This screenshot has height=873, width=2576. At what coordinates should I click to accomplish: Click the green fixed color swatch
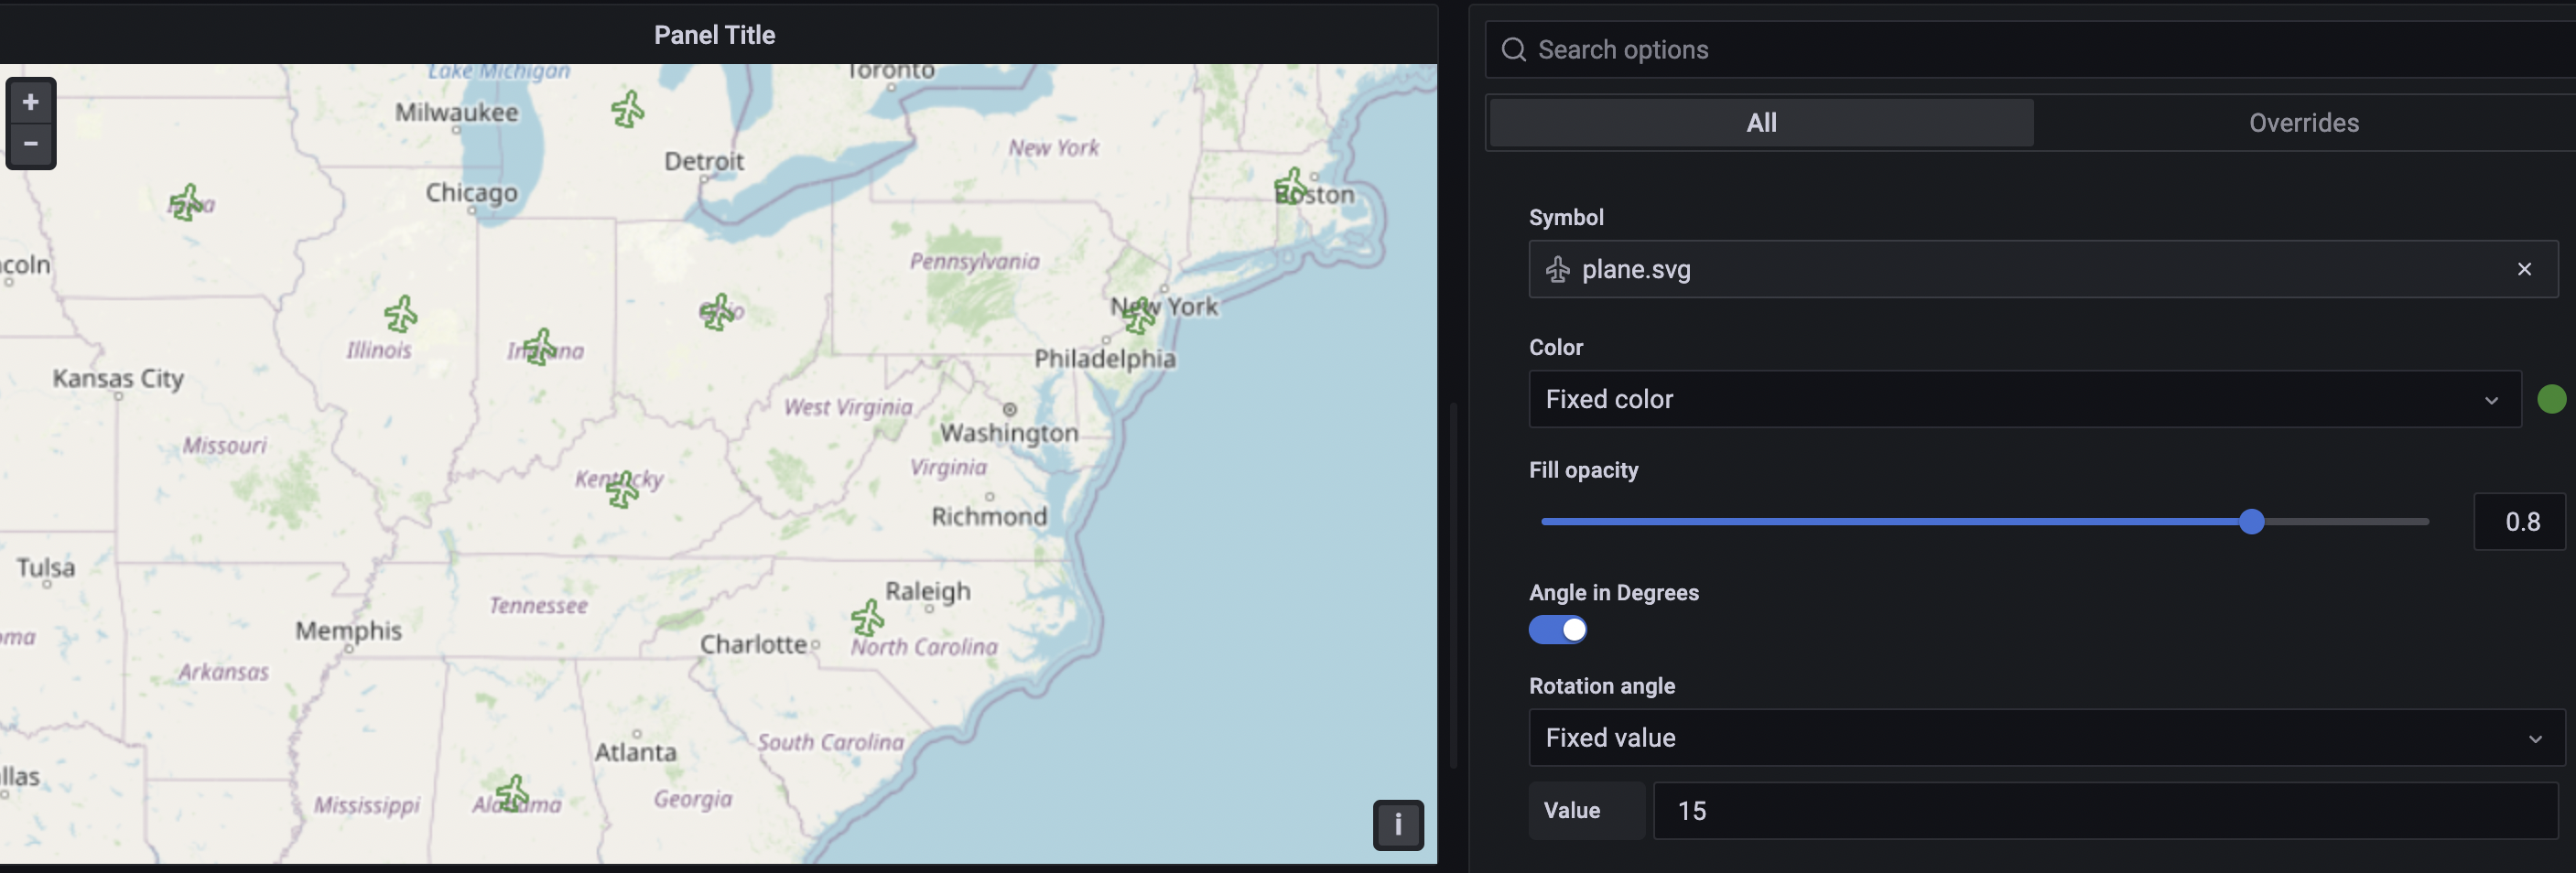click(x=2553, y=399)
